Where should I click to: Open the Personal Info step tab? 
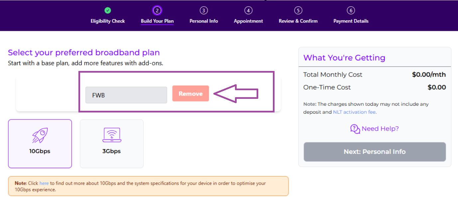[204, 21]
